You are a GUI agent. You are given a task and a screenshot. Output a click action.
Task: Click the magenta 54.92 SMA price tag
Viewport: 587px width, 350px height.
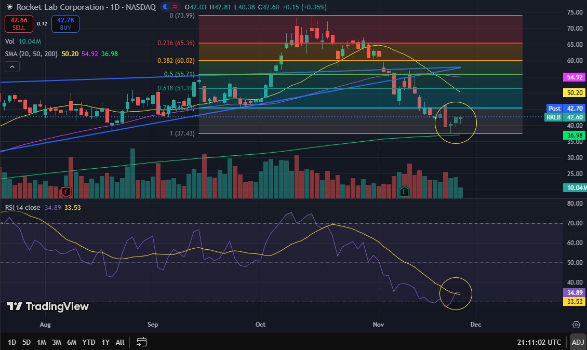[574, 77]
